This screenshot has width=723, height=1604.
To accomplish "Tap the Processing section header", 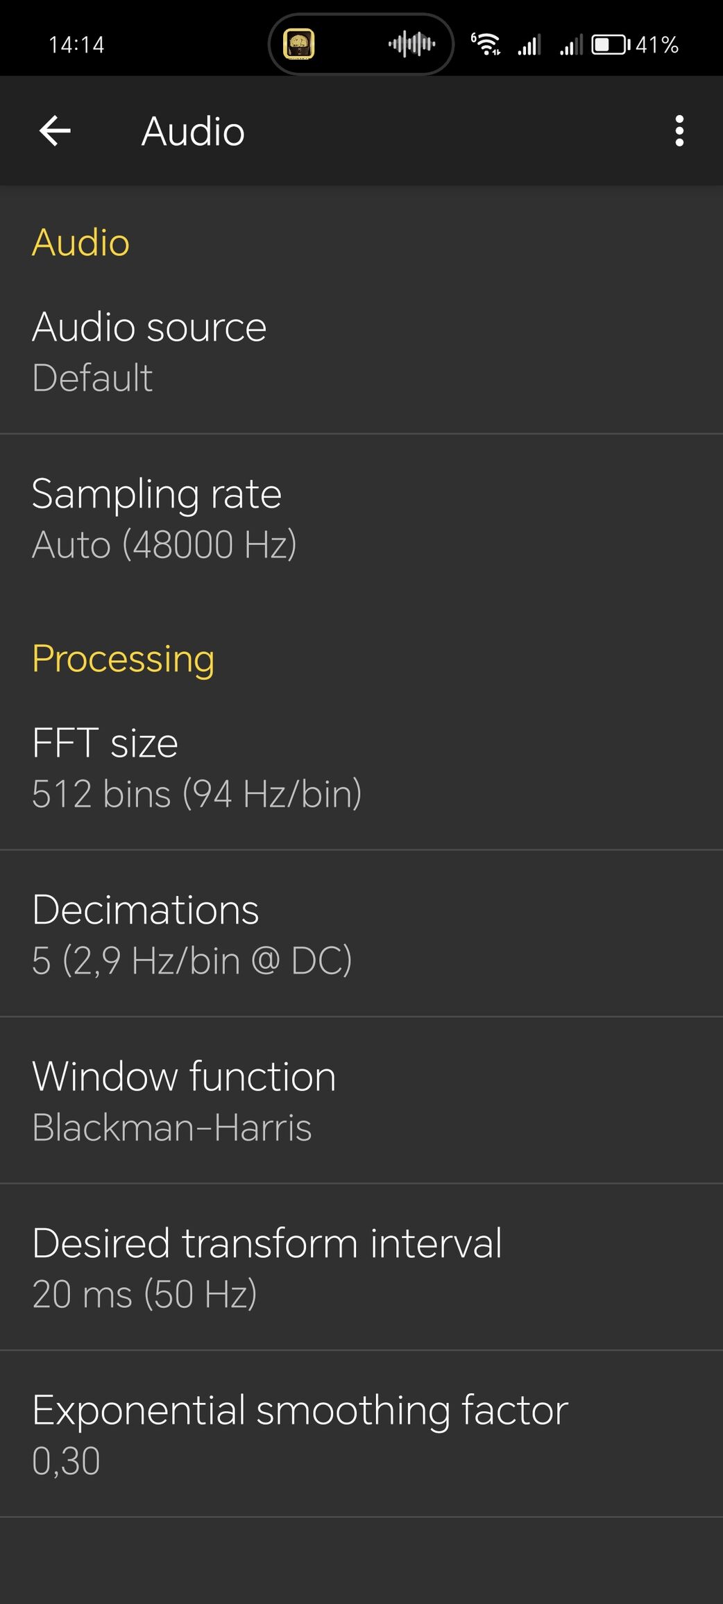I will click(124, 659).
